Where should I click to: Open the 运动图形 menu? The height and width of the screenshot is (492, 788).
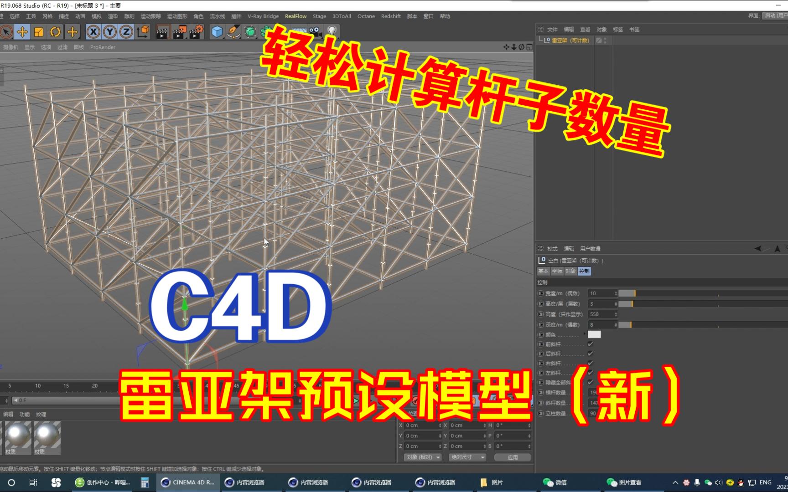177,16
